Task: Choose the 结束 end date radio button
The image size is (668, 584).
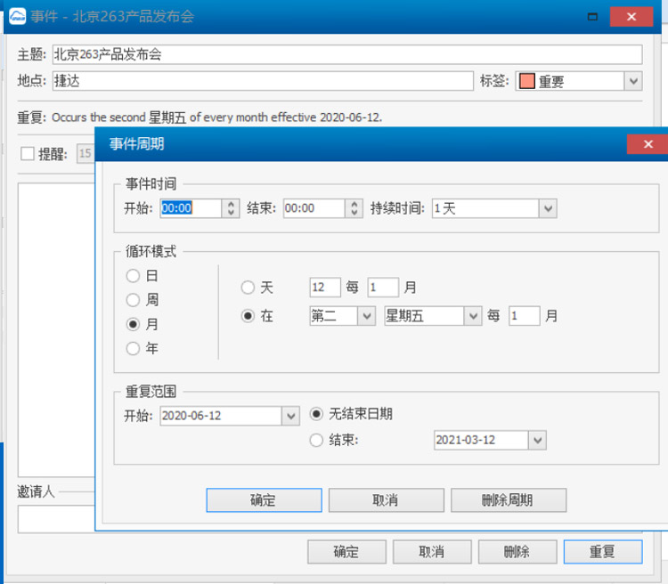Action: point(316,440)
